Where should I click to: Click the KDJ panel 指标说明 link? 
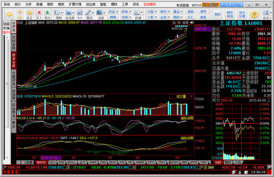[x=187, y=118]
